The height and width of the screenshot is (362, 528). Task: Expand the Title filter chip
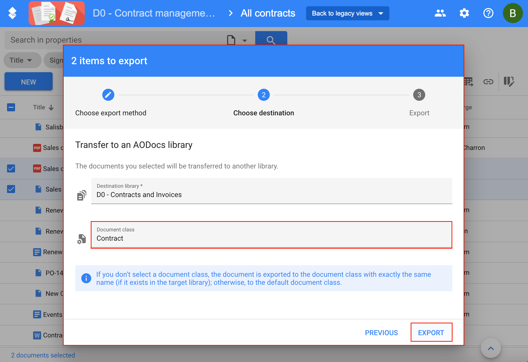pos(22,60)
